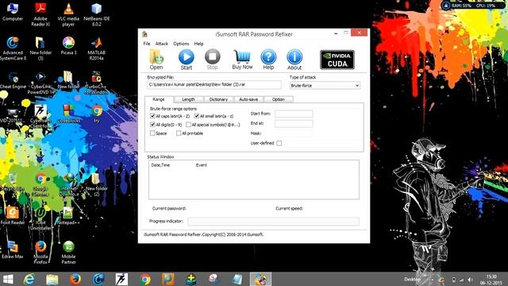Tick the User-defined checkbox
The height and width of the screenshot is (286, 508).
[279, 143]
